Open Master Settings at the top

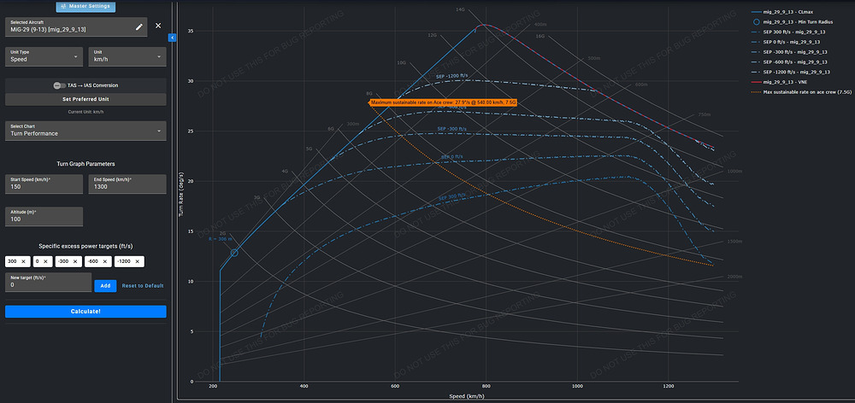[85, 6]
